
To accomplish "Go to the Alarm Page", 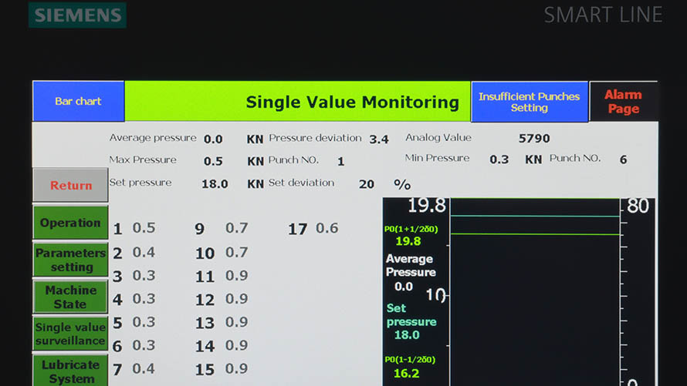I will point(623,102).
